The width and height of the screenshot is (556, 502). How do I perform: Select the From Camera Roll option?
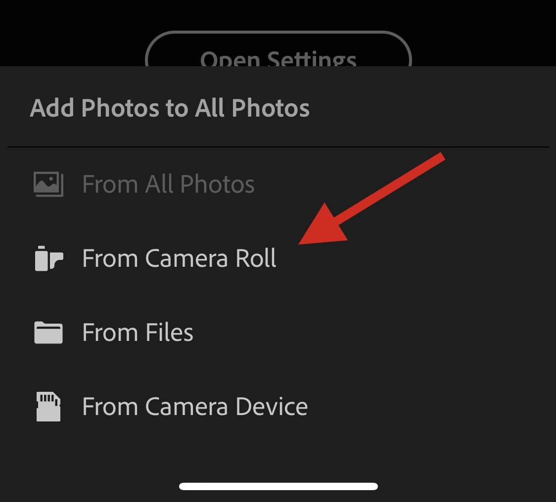point(179,258)
